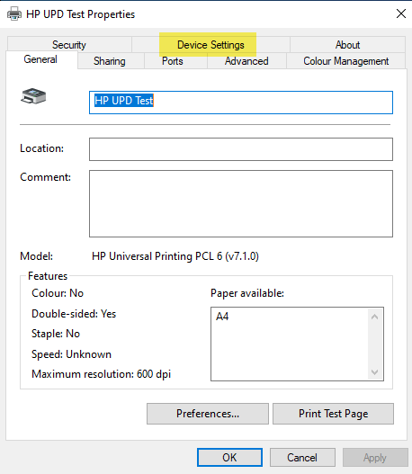
Task: Click the 'Features' group label
Action: tap(48, 276)
